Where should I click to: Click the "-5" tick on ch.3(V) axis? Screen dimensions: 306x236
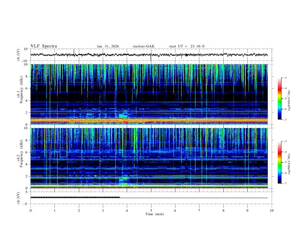pyautogui.click(x=26, y=204)
